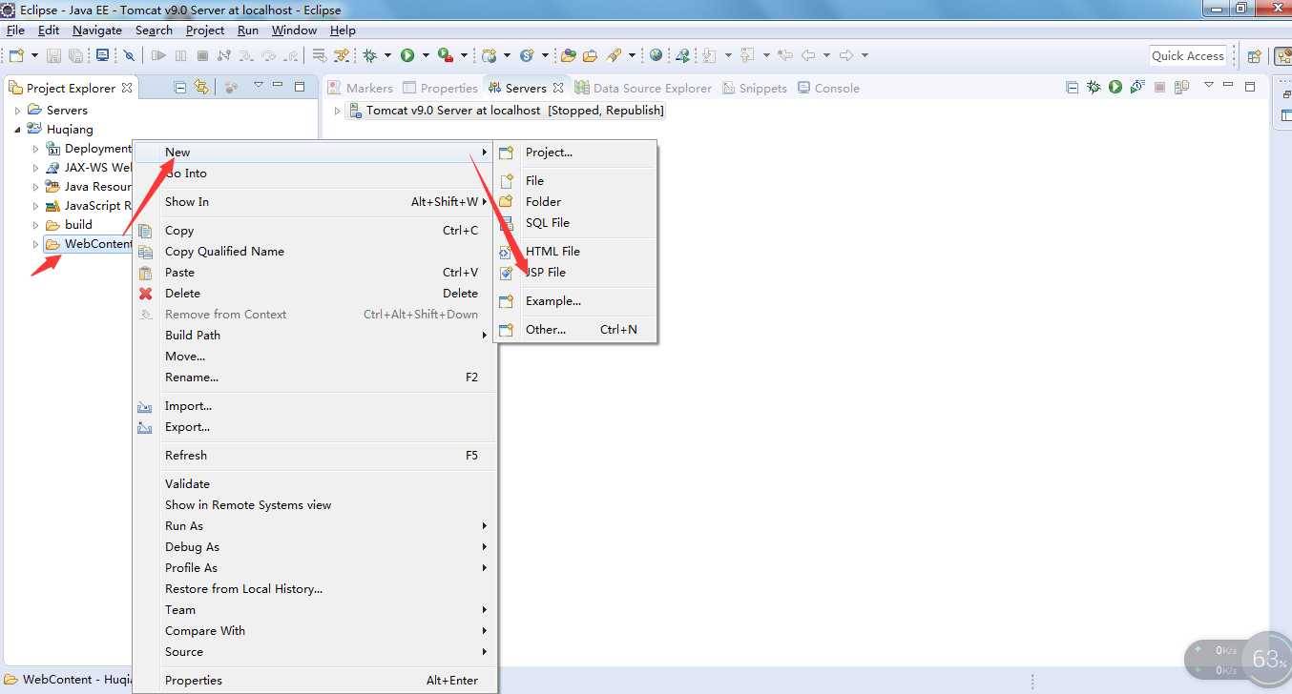Screen dimensions: 1292x694
Task: Start the server green play icon
Action: click(x=1115, y=88)
